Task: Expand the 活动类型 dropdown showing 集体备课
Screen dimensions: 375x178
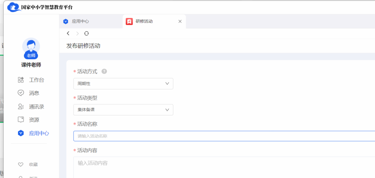Action: click(123, 110)
